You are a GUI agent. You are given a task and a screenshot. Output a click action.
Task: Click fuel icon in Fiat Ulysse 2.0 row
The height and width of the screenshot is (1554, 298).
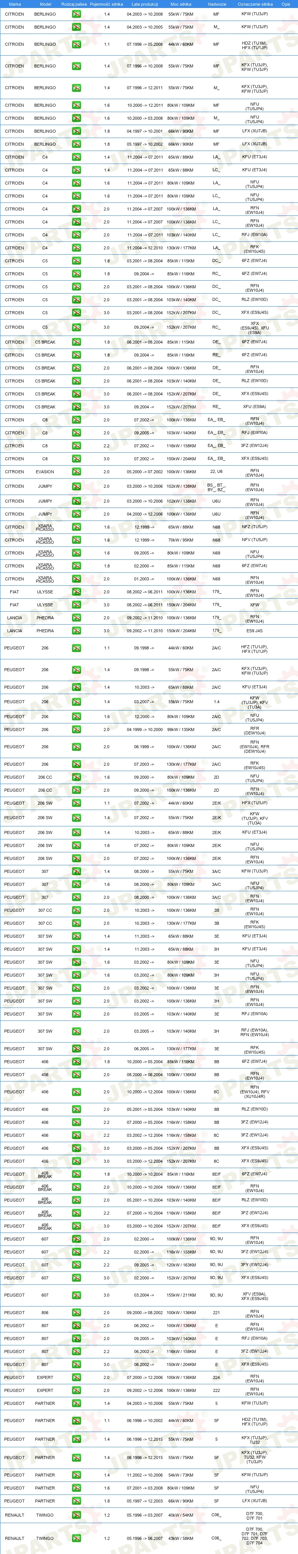coord(76,592)
